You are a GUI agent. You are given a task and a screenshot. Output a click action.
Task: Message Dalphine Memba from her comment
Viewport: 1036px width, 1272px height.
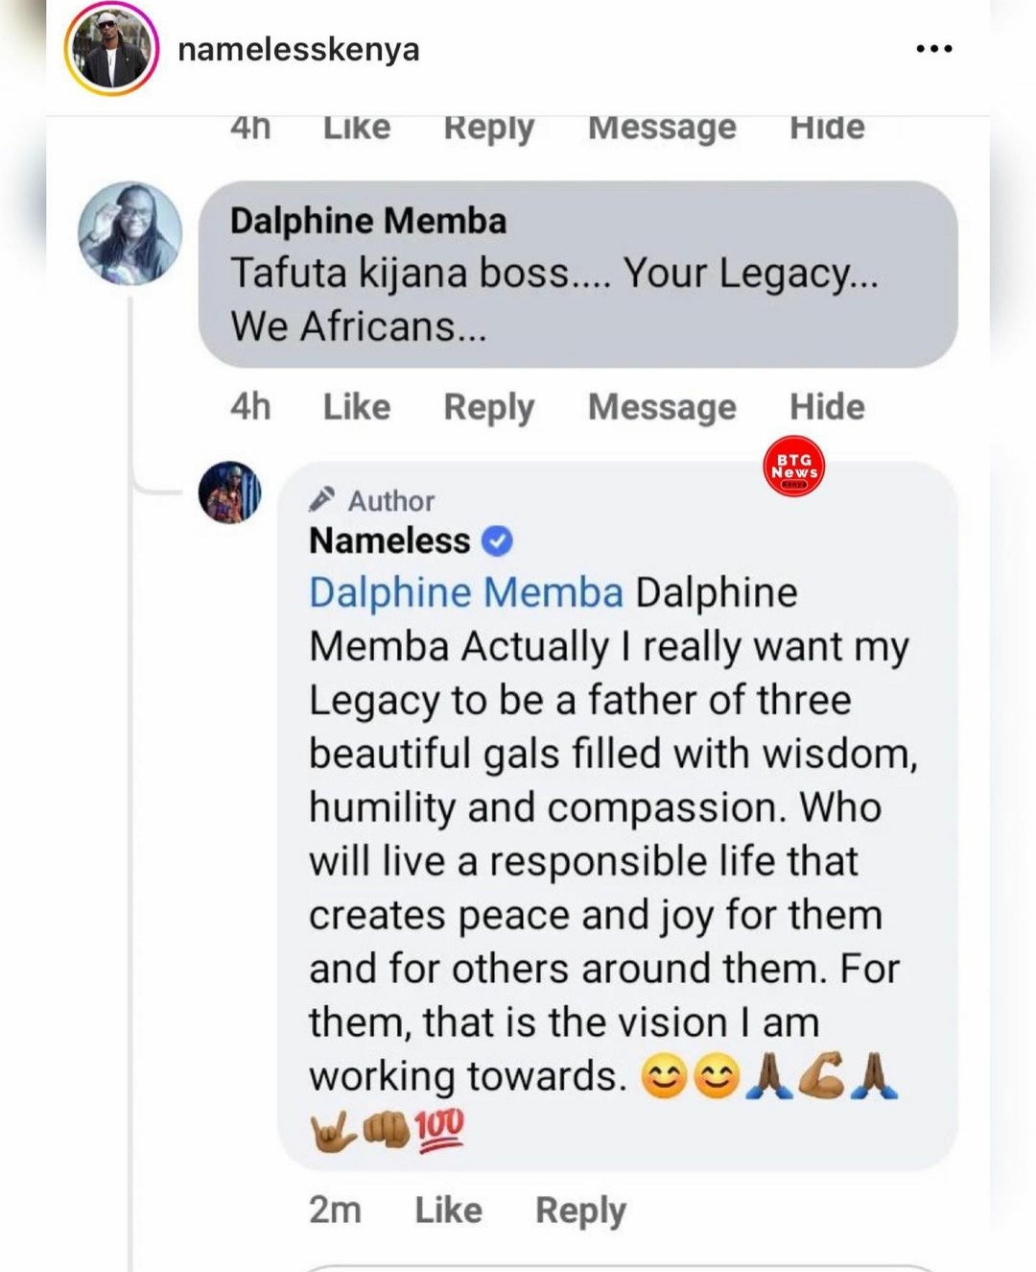click(x=662, y=408)
